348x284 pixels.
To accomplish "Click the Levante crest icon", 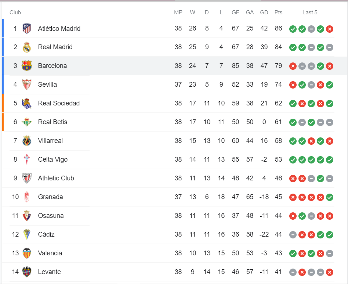I will [x=27, y=272].
